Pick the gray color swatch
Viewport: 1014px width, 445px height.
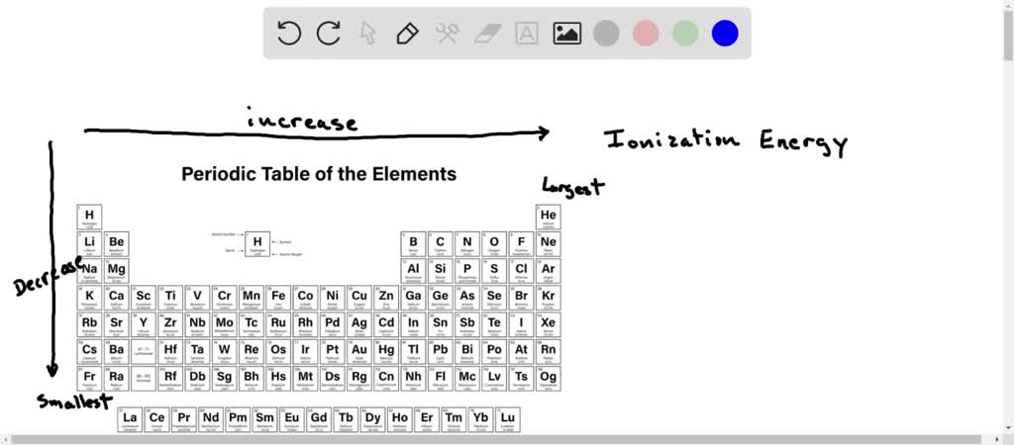(606, 34)
